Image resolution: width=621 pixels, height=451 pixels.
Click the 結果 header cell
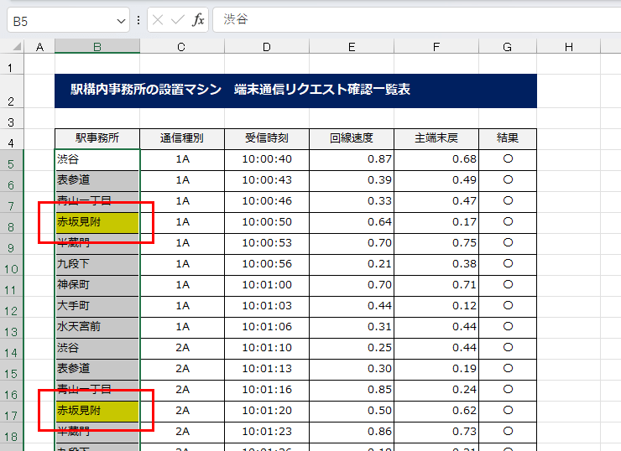508,138
